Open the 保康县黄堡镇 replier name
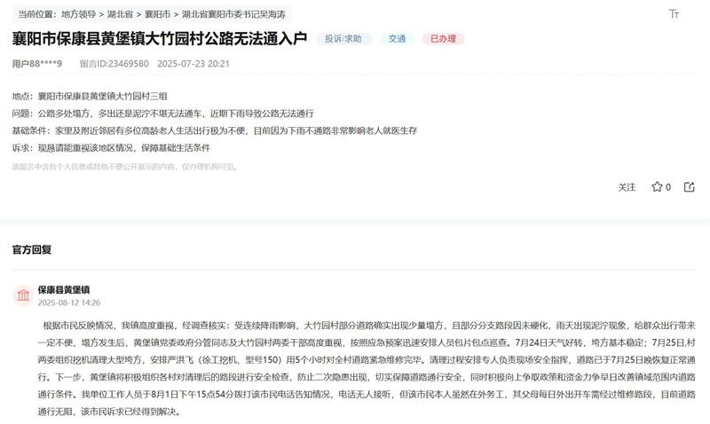Screen dimensions: 710x424 click(x=63, y=289)
